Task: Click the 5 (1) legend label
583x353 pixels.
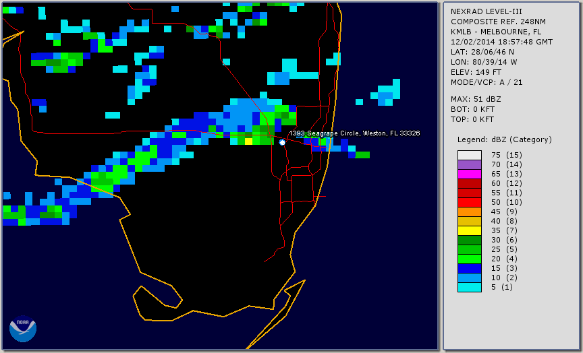Action: click(x=501, y=287)
